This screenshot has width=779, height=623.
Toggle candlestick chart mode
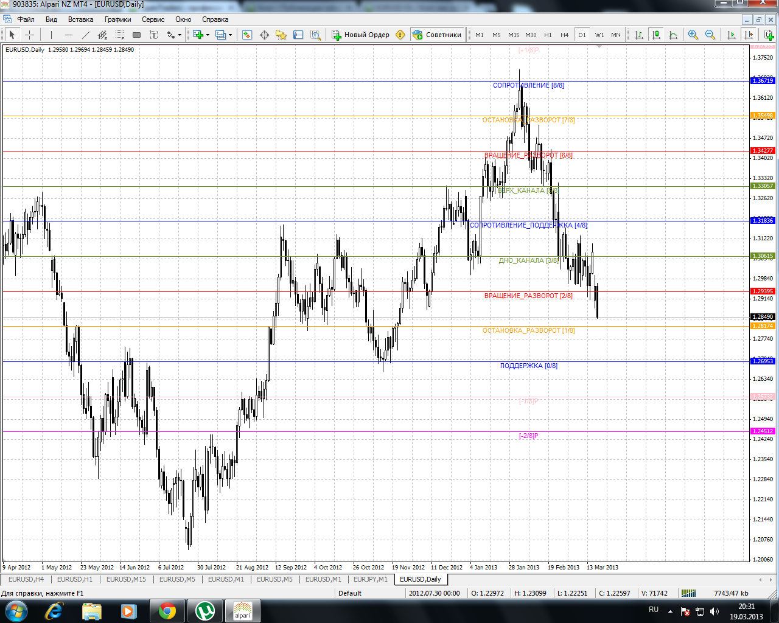pyautogui.click(x=656, y=35)
